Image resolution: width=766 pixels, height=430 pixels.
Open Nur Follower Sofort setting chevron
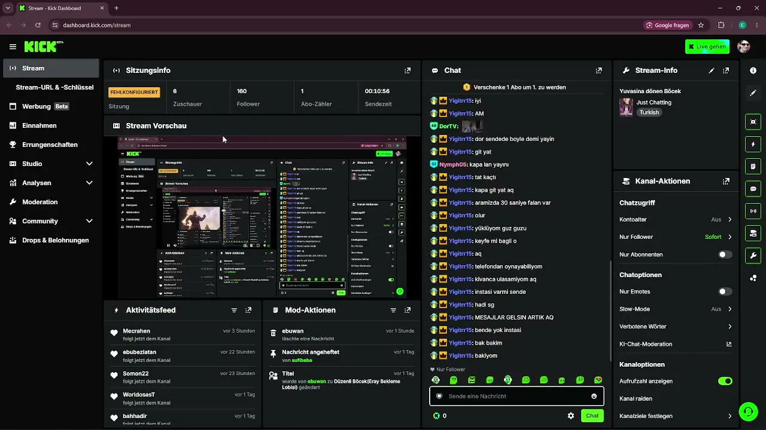coord(729,237)
